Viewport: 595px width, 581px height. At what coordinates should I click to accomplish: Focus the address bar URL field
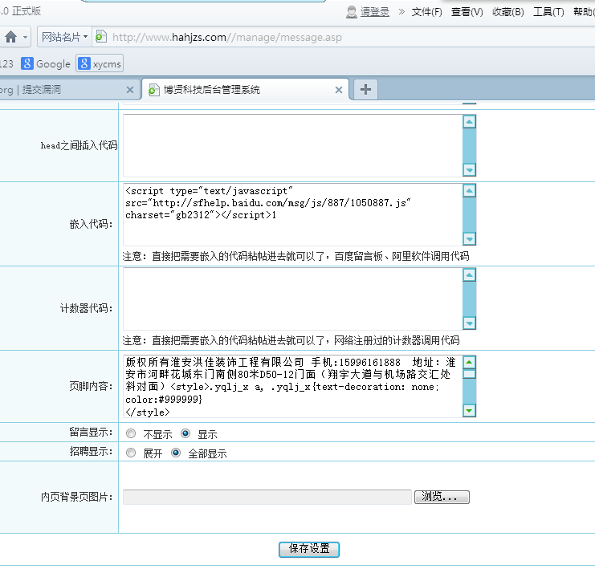[227, 37]
